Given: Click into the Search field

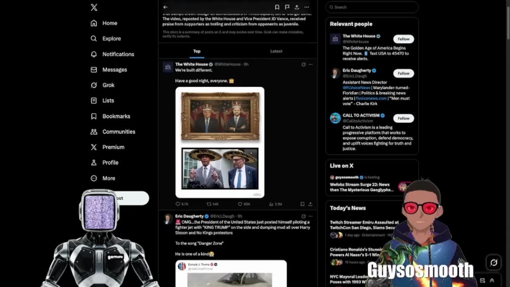Looking at the screenshot, I should pos(372,7).
